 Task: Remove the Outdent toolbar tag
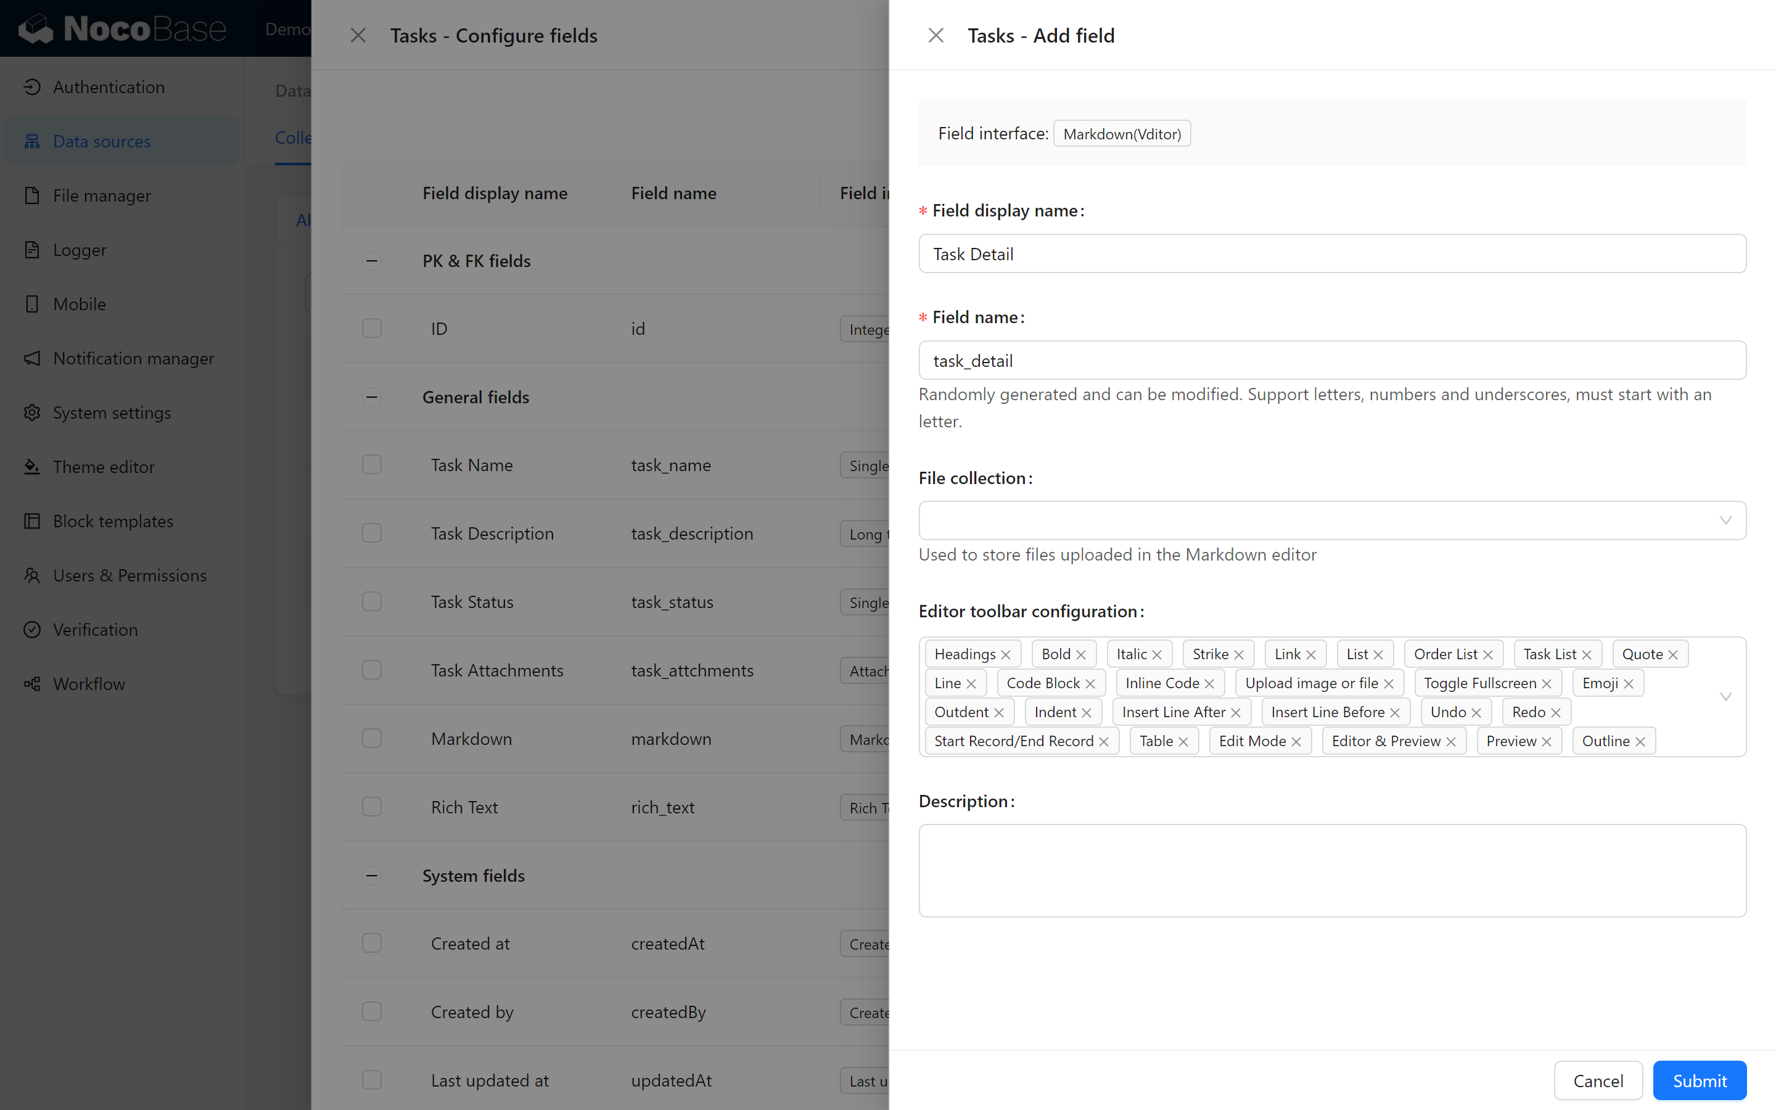tap(998, 713)
